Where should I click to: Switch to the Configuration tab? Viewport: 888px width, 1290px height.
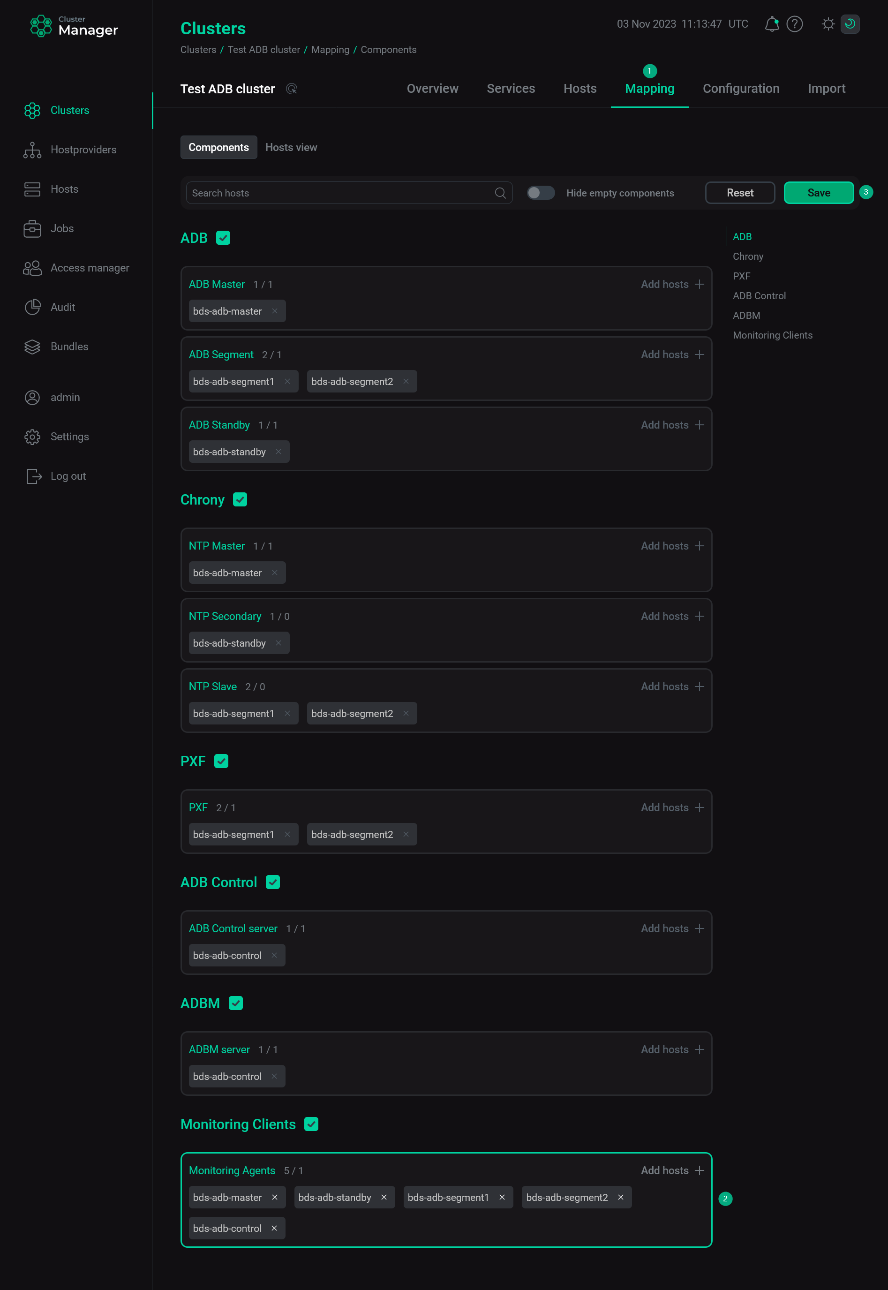pos(741,89)
